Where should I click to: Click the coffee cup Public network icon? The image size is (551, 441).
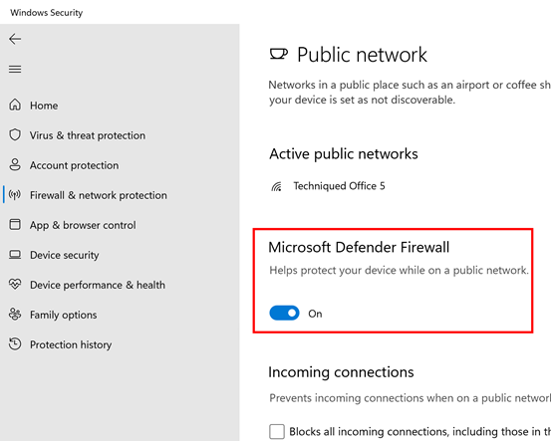[279, 54]
